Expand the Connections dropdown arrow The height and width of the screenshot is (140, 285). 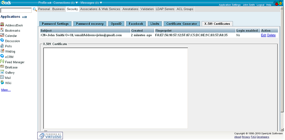pos(77,3)
